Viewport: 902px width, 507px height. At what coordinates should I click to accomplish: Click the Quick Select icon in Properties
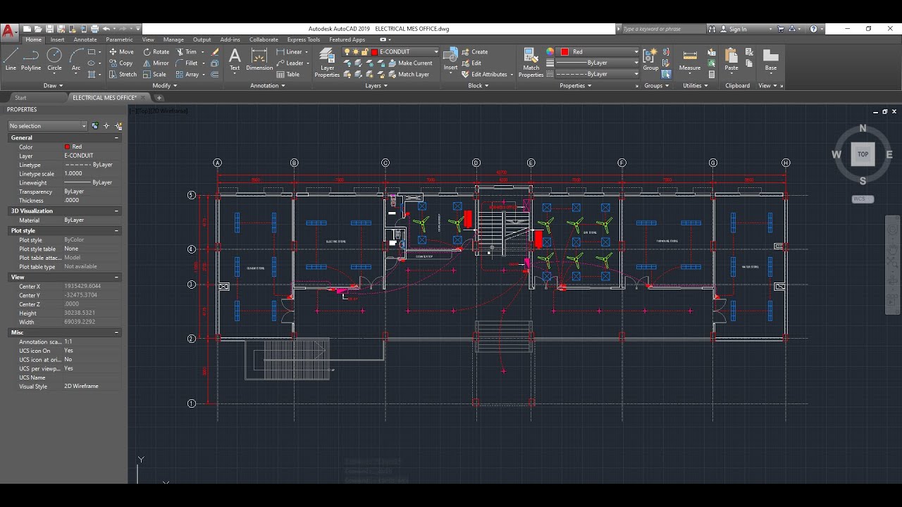(118, 126)
